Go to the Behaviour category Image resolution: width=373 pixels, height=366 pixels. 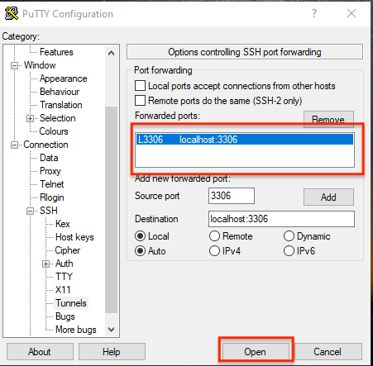(x=60, y=92)
